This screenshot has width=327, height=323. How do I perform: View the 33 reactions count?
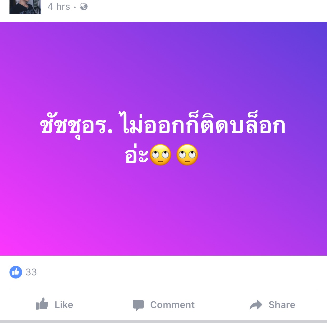31,272
